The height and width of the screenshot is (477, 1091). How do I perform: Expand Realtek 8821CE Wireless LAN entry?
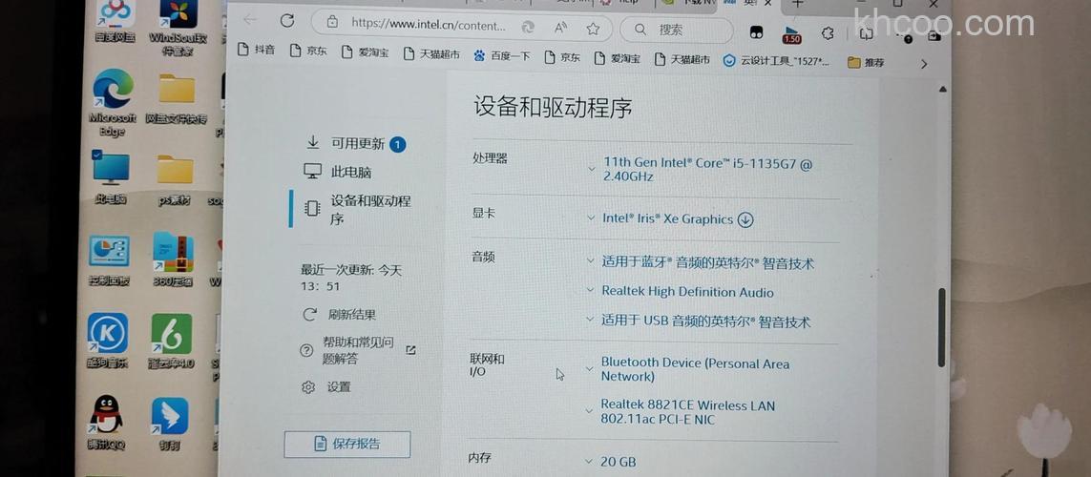[x=589, y=411]
